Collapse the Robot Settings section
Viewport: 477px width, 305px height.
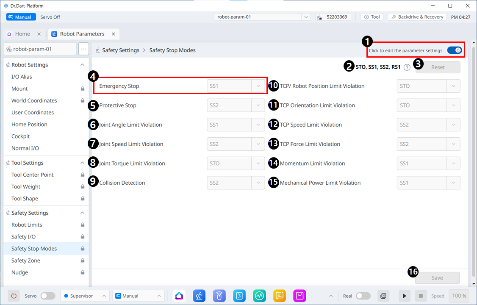pos(82,65)
